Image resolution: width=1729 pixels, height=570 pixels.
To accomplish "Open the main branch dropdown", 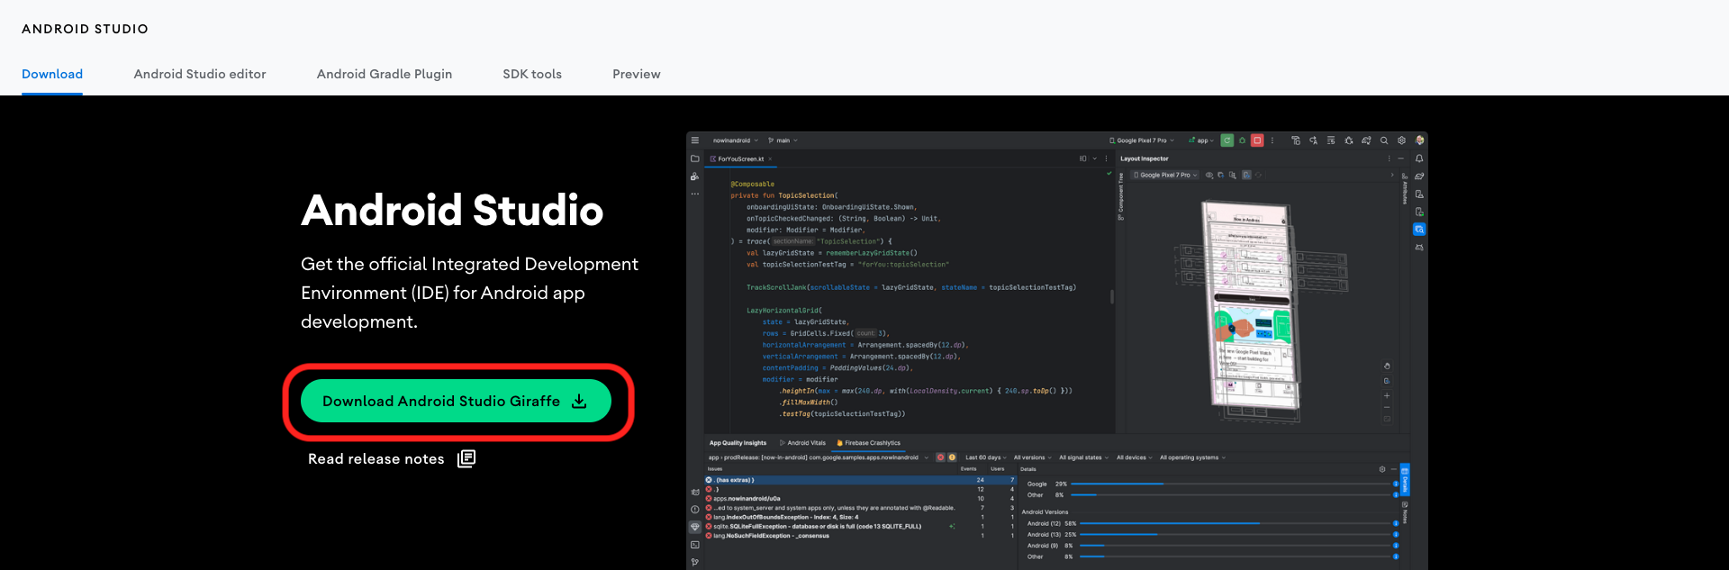I will [783, 140].
